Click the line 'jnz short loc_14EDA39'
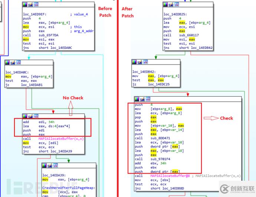This screenshot has height=197, width=256. coord(47,151)
